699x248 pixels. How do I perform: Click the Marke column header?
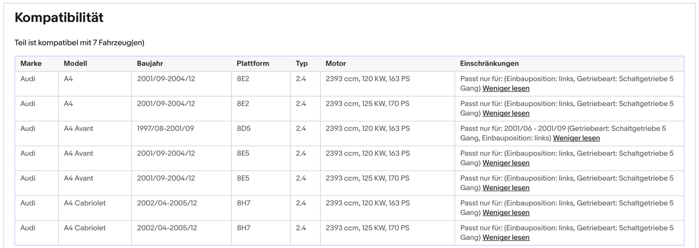(x=31, y=63)
